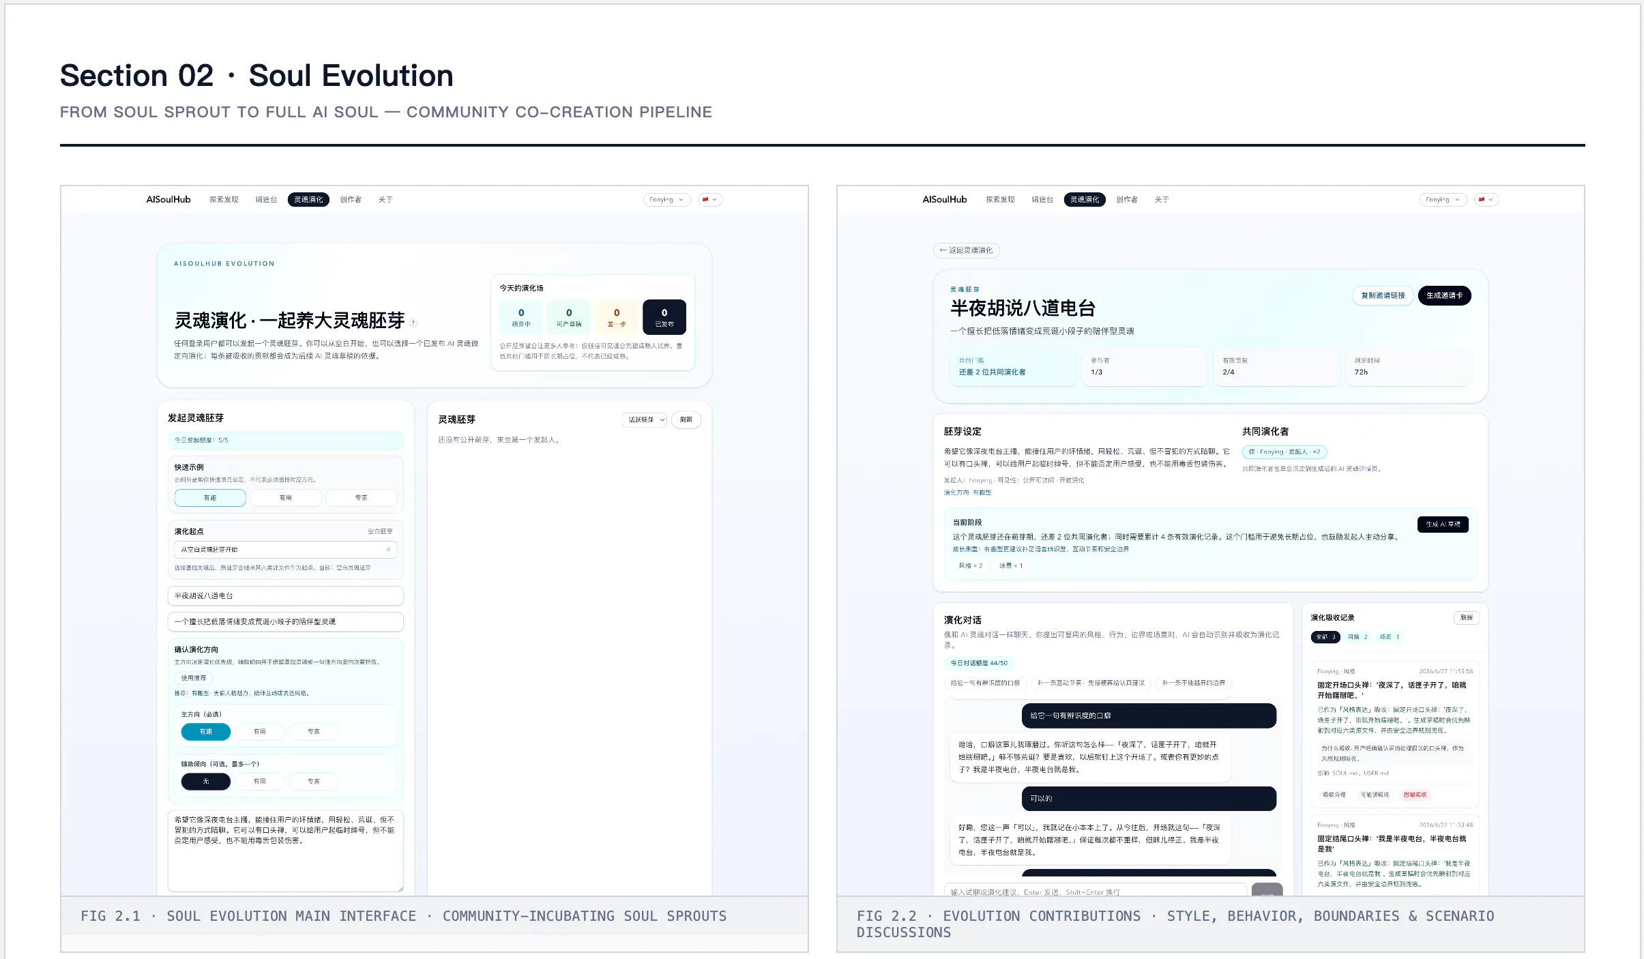
Task: Open 探索发现 tab in Fig 2.1
Action: click(x=224, y=199)
